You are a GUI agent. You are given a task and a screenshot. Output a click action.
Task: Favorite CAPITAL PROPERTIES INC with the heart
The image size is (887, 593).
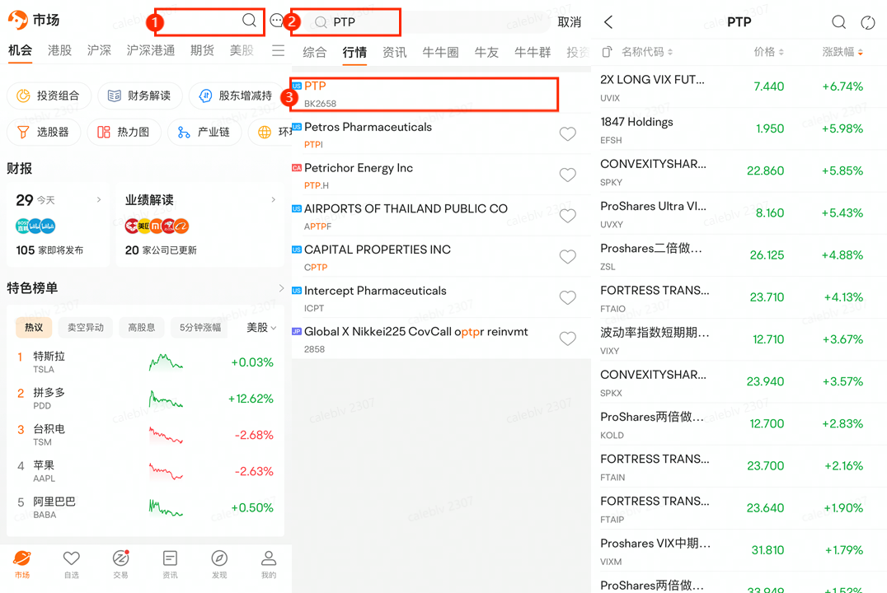tap(567, 257)
